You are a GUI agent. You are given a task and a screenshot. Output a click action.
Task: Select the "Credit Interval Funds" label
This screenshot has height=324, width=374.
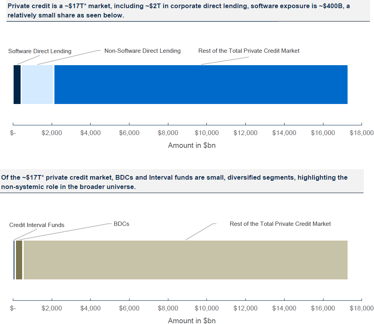(37, 225)
